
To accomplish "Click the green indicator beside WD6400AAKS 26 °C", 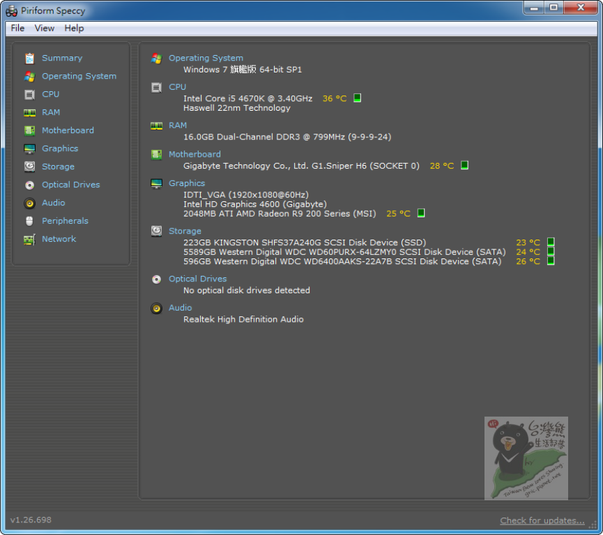I will pos(551,261).
